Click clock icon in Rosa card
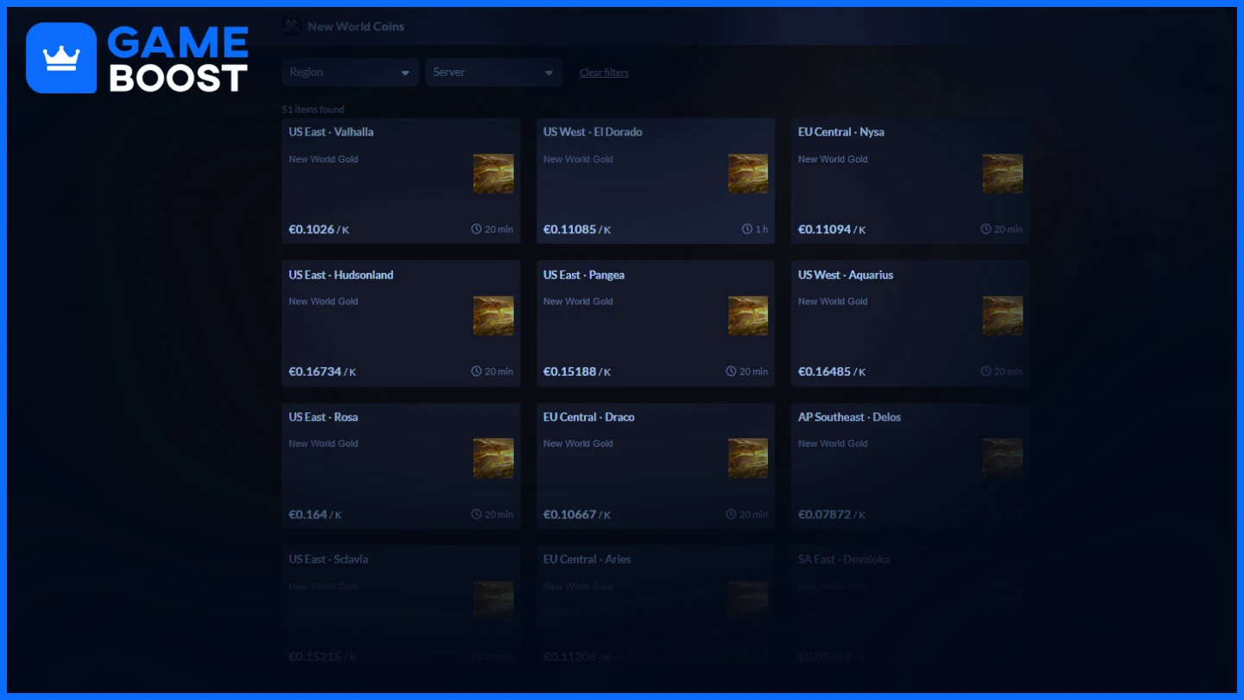This screenshot has height=700, width=1244. tap(476, 514)
